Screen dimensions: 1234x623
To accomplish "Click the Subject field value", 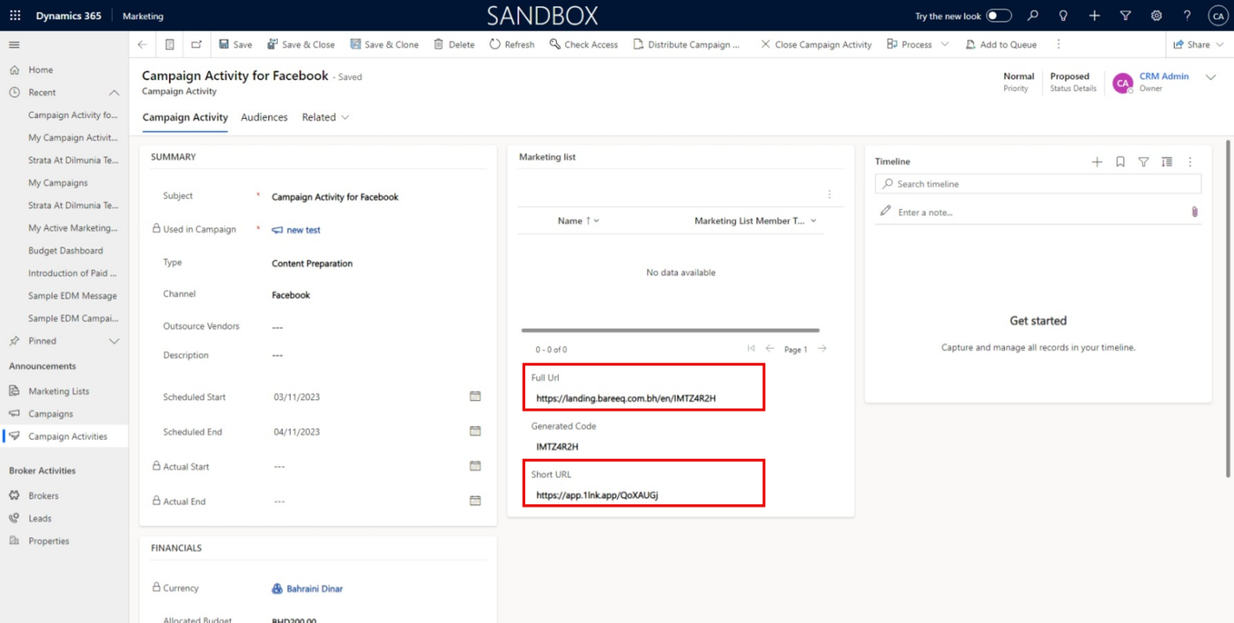I will coord(335,197).
